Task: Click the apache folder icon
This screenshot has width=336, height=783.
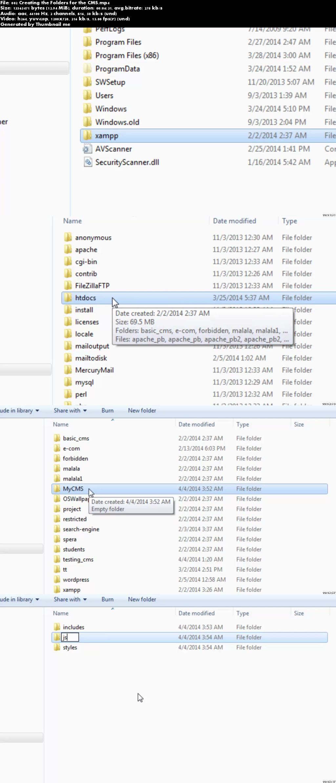Action: [68, 250]
